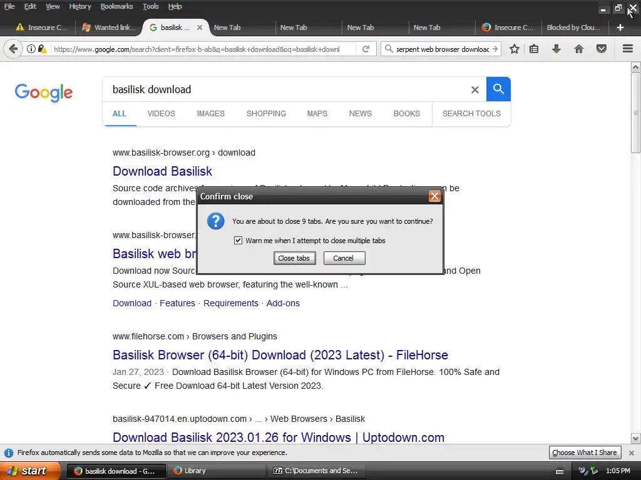The height and width of the screenshot is (480, 641).
Task: Click the keyboard icon in system tray
Action: click(x=560, y=471)
